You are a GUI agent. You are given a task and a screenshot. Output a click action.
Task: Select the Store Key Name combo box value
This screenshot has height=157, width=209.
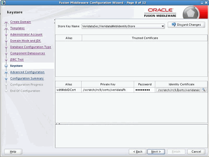123,26
